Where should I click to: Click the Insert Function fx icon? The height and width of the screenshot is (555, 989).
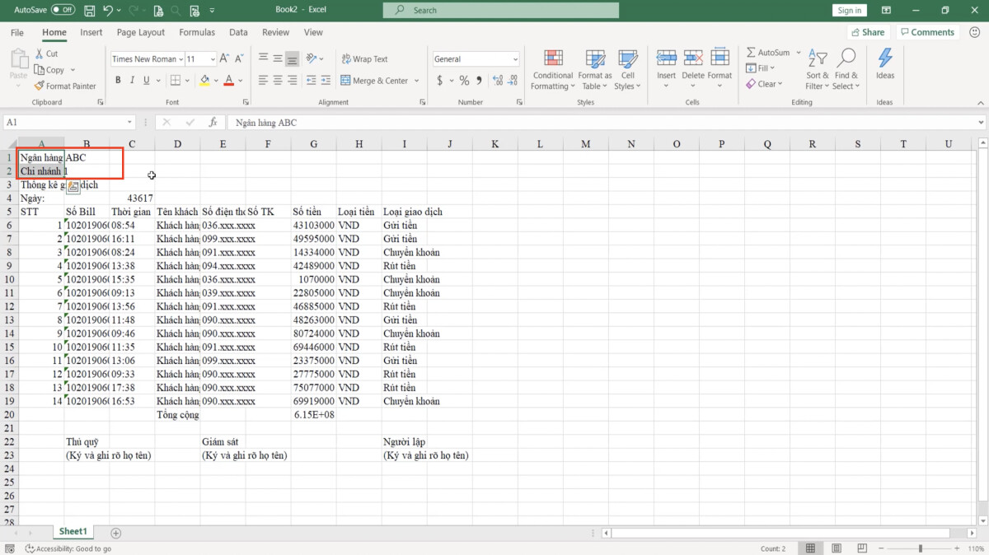tap(213, 122)
